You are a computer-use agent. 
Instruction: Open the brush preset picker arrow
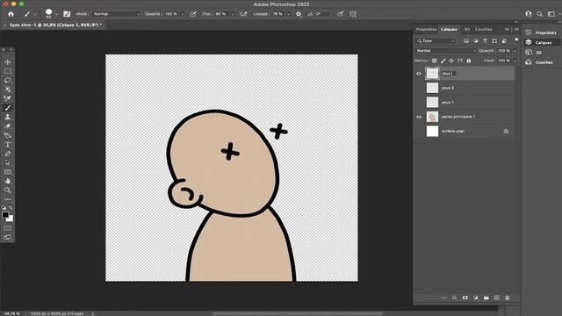[56, 14]
